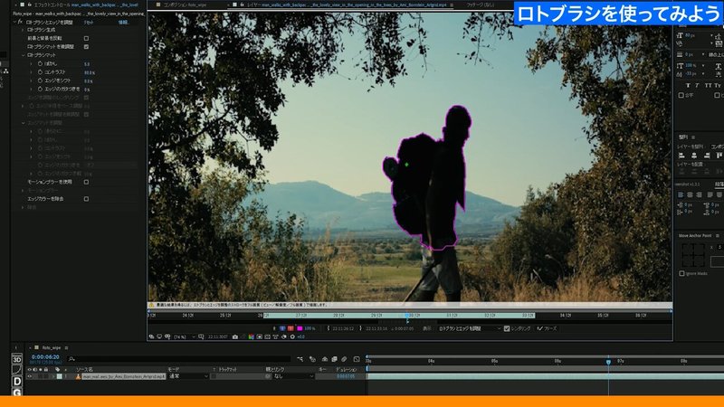Toggle the ぼかし stopwatch icon

[x=40, y=63]
